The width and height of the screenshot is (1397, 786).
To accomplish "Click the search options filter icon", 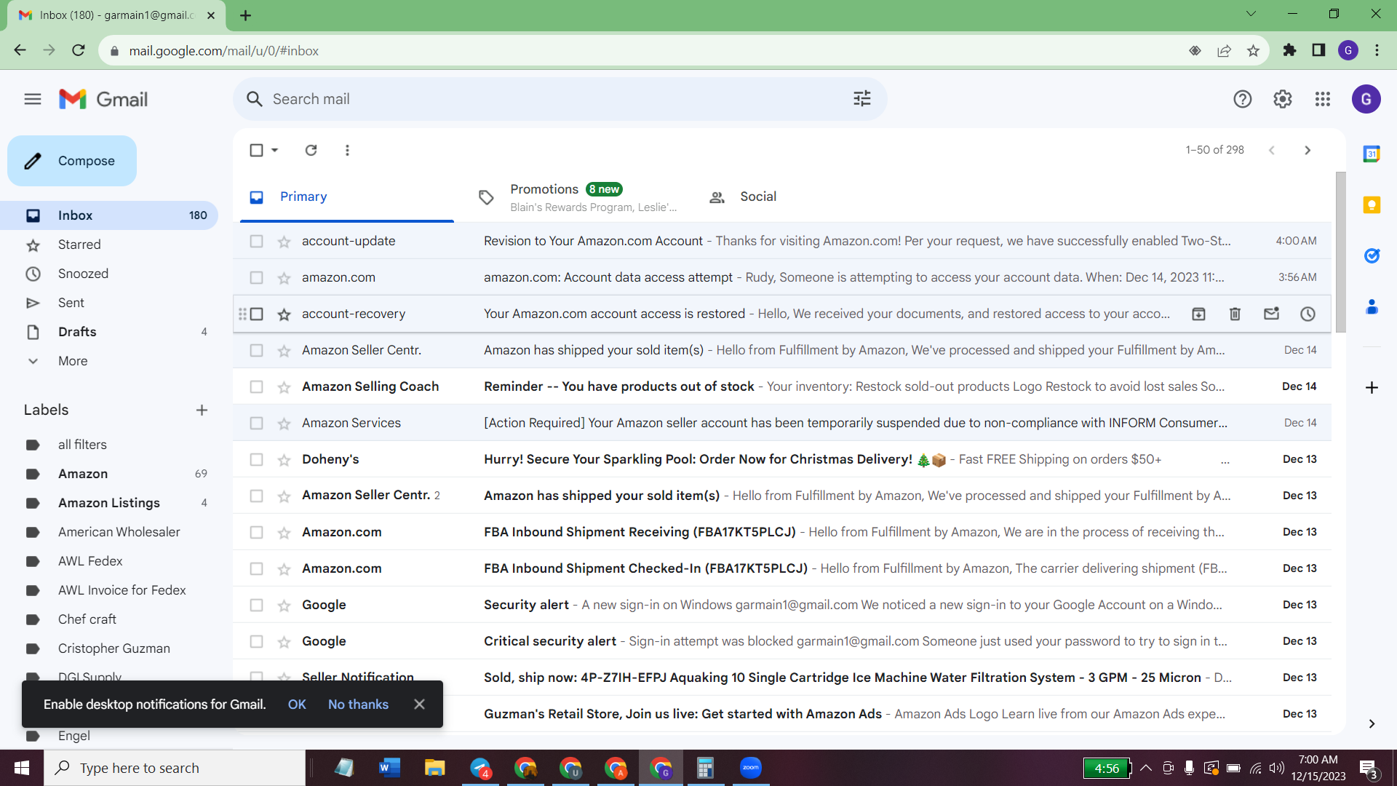I will 862,99.
